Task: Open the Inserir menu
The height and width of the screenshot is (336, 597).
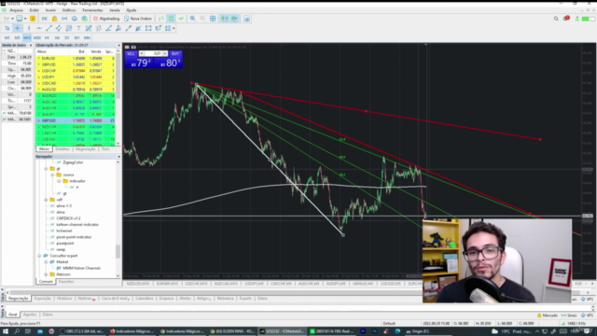Action: (x=50, y=10)
